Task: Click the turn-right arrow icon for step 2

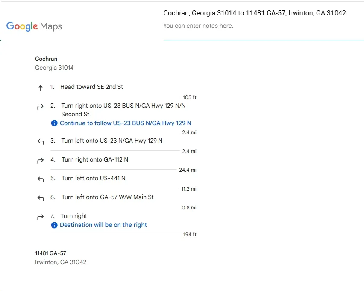Action: [x=41, y=107]
